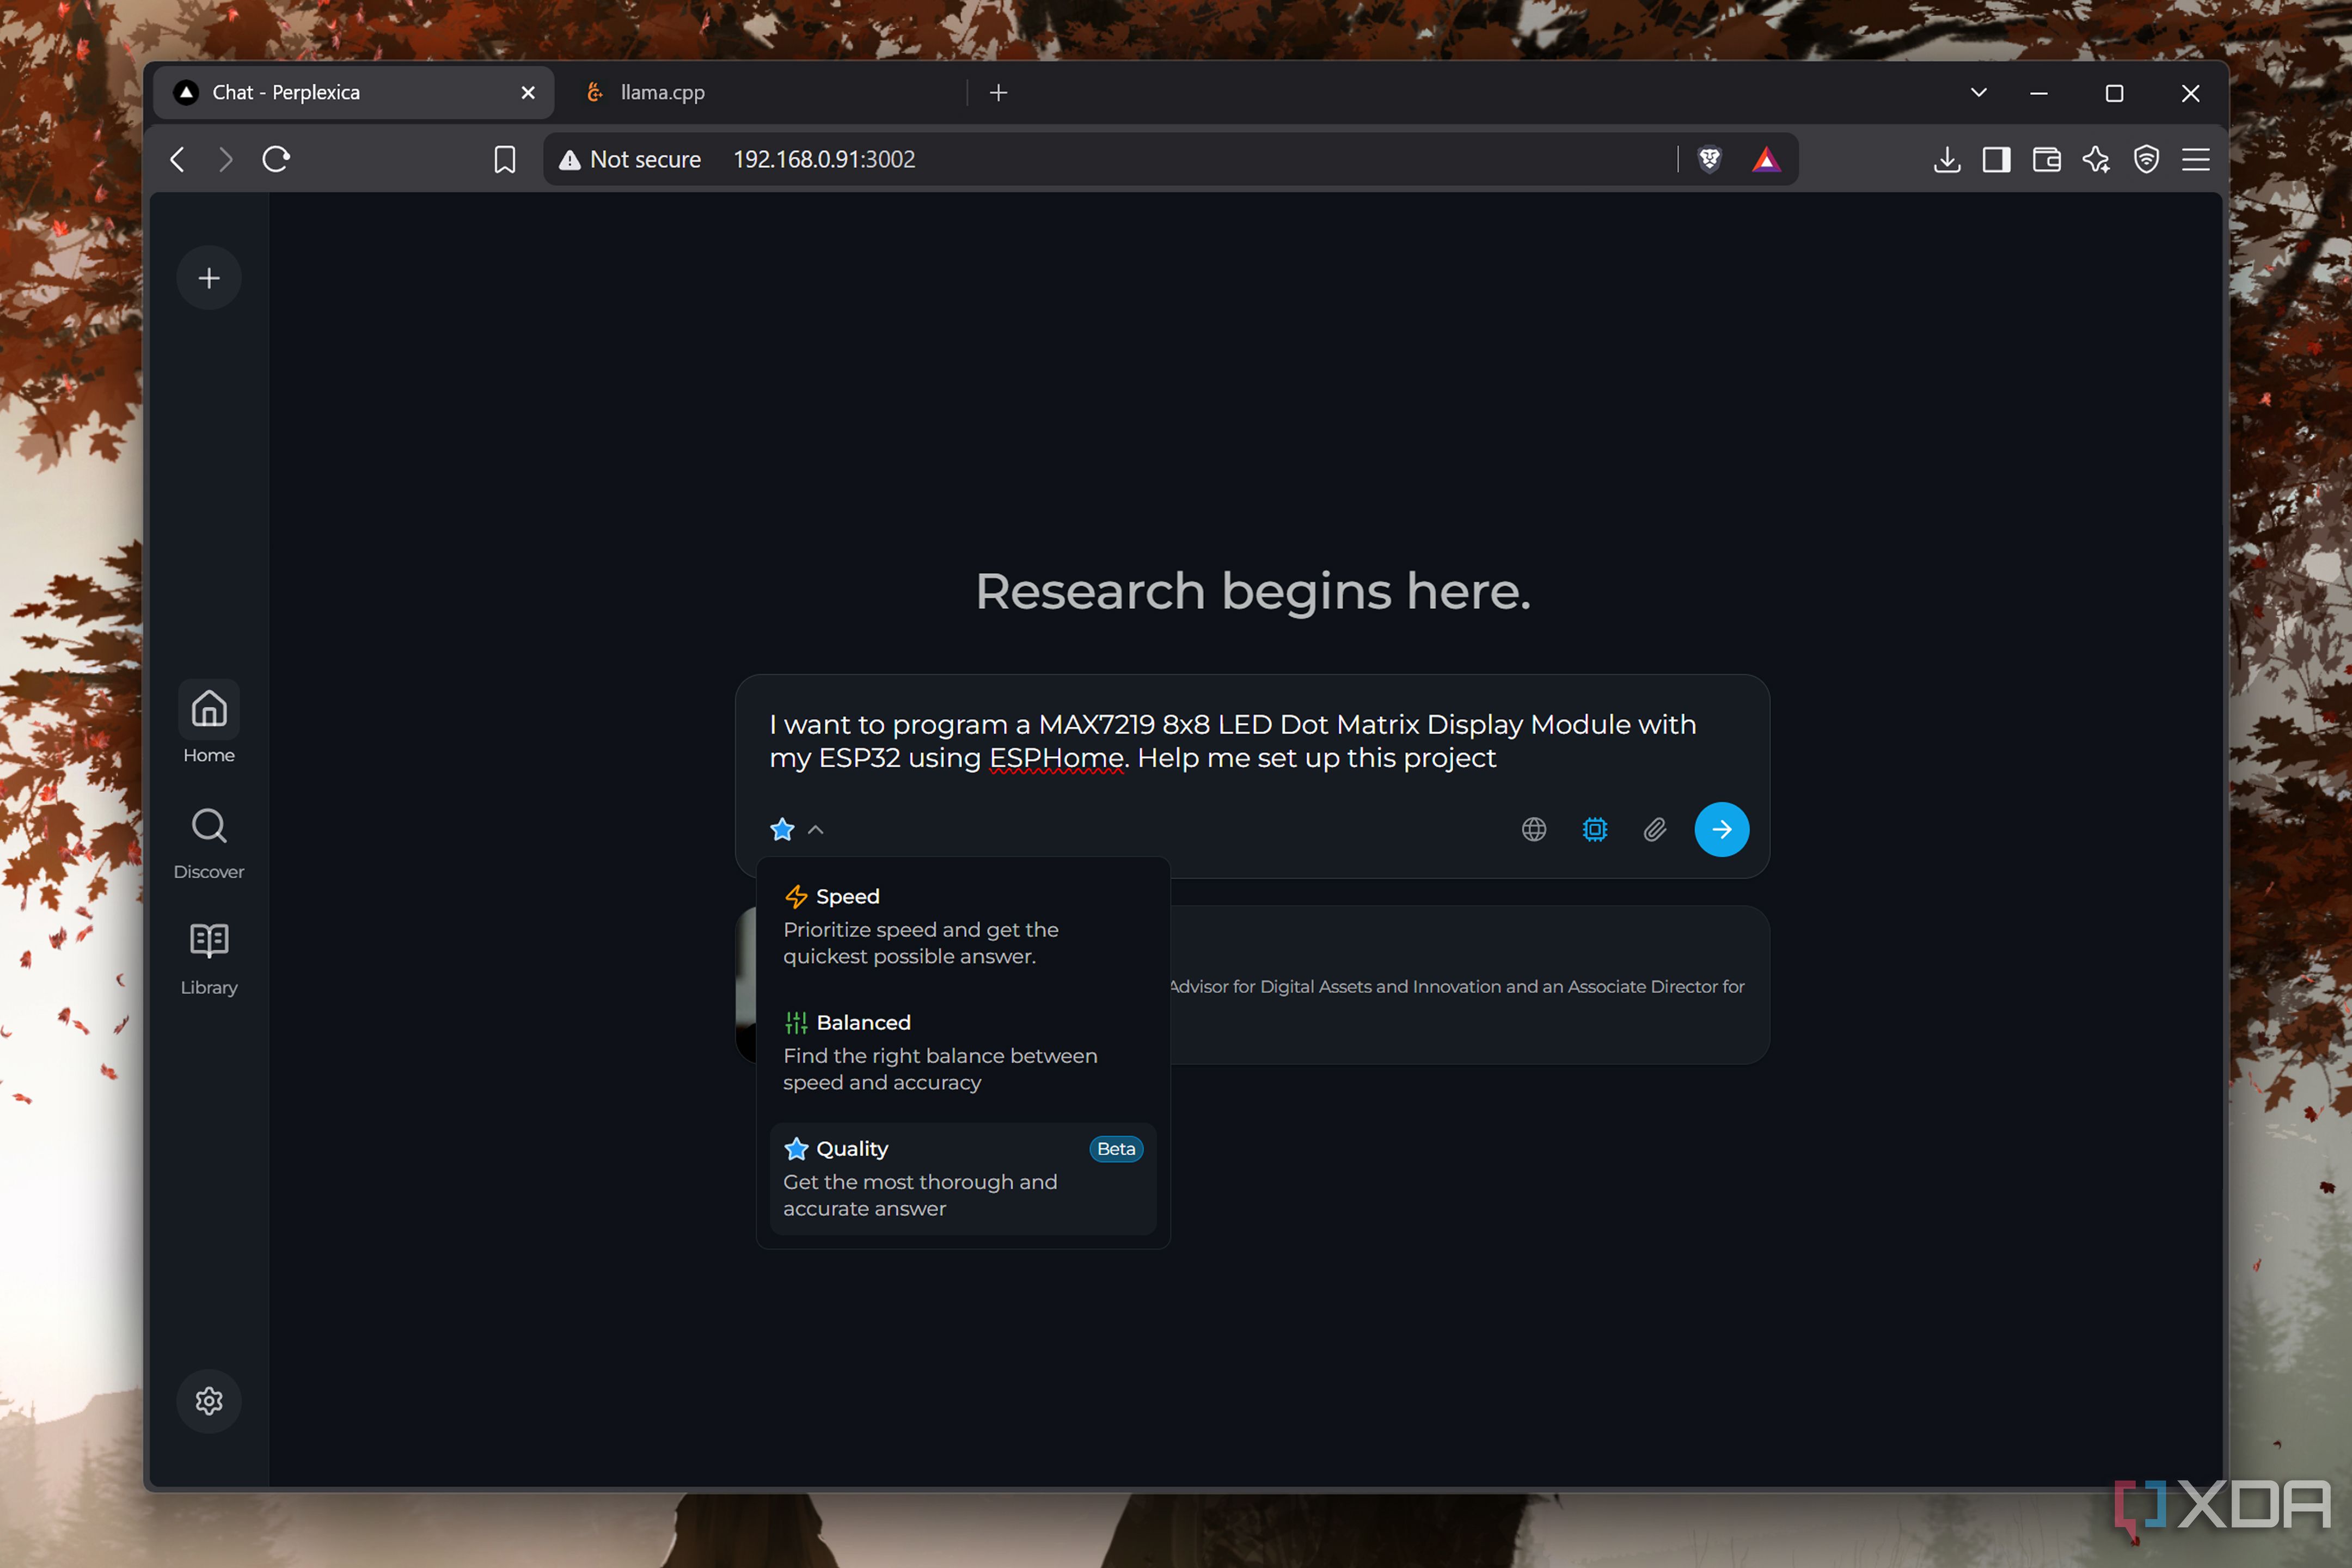Open a new browser tab
The image size is (2352, 1568).
click(x=998, y=93)
